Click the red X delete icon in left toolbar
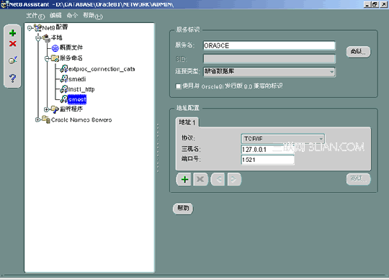The width and height of the screenshot is (389, 280). (x=13, y=44)
